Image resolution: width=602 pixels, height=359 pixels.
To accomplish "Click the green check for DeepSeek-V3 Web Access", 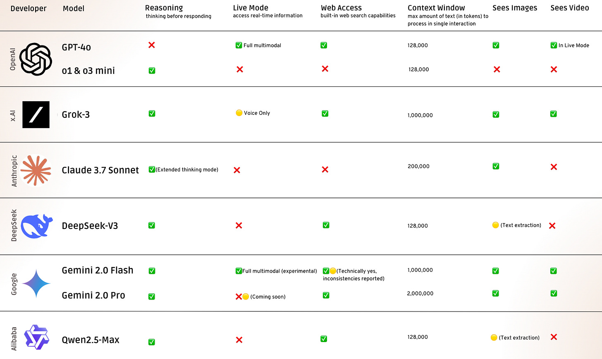I will coord(326,225).
